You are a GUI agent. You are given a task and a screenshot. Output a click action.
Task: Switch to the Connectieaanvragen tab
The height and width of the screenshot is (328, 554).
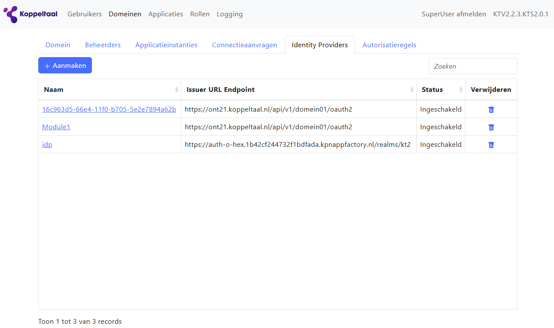point(244,45)
